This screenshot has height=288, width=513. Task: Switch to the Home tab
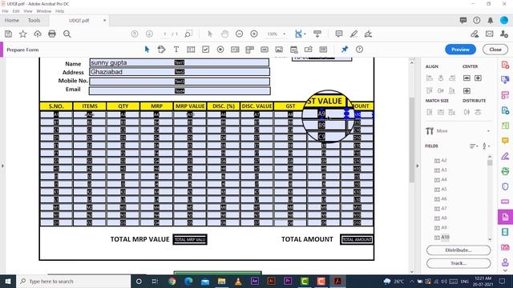(x=12, y=20)
